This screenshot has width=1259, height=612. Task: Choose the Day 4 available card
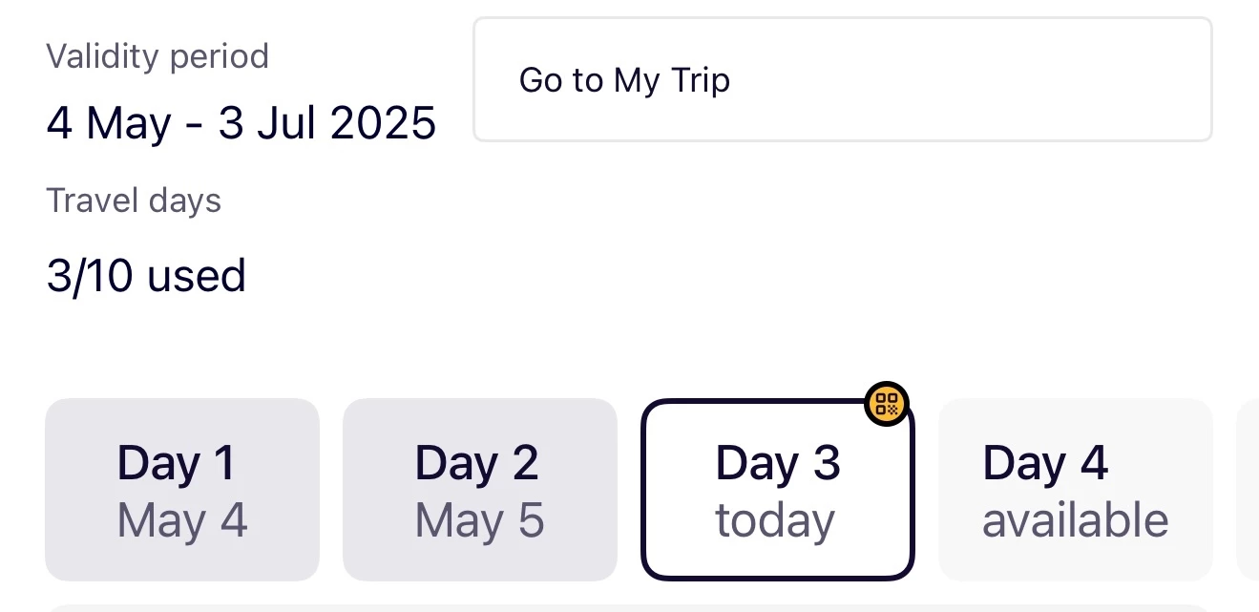pyautogui.click(x=1075, y=490)
